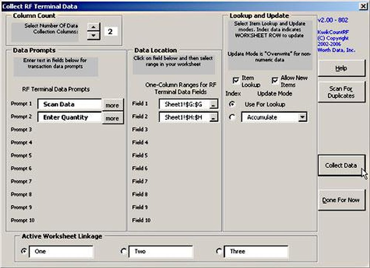Screen dimensions: 370x268
Task: Toggle the Allow New Items checkbox
Action: coord(275,81)
